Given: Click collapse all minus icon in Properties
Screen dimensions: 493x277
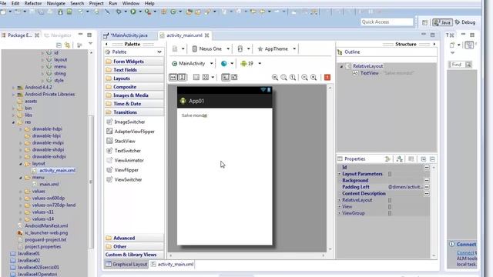Looking at the screenshot, I should coord(432,159).
